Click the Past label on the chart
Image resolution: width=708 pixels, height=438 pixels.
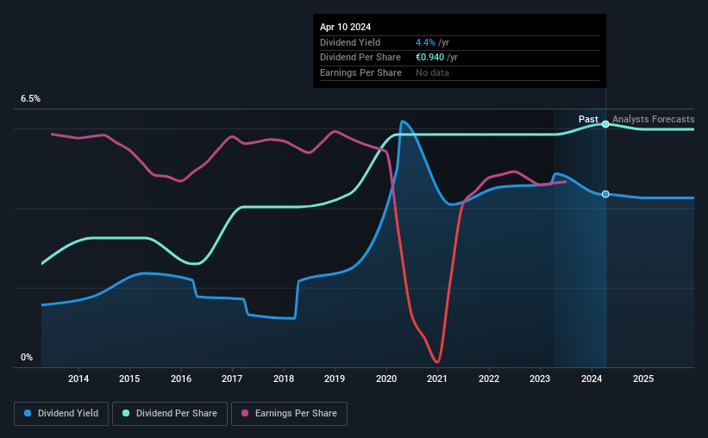[x=588, y=119]
